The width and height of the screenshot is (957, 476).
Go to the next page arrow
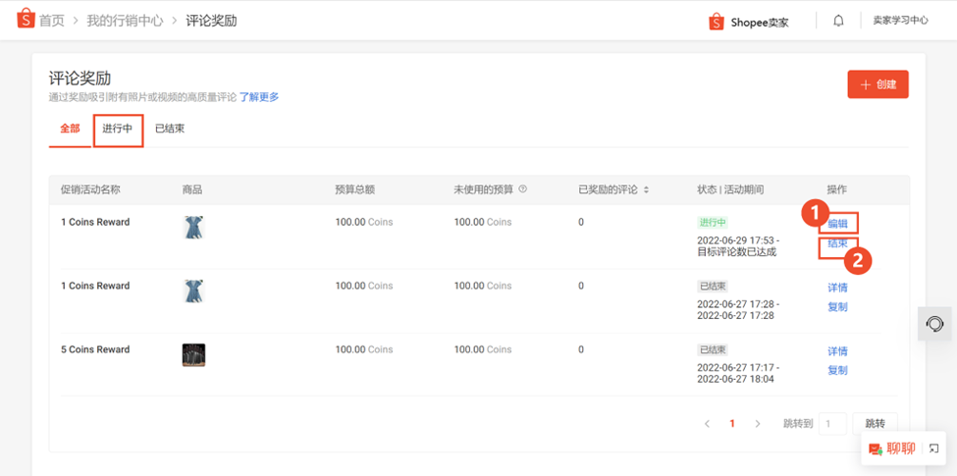point(757,424)
